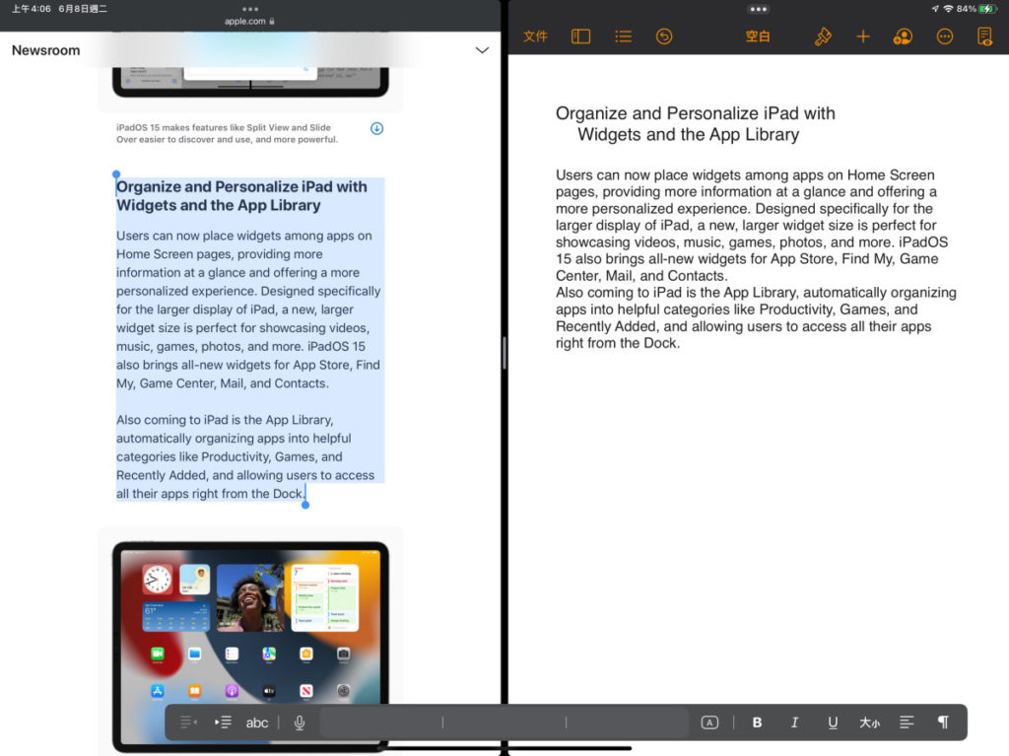This screenshot has width=1009, height=756.
Task: Tap the location arrow in the status bar
Action: 934,9
